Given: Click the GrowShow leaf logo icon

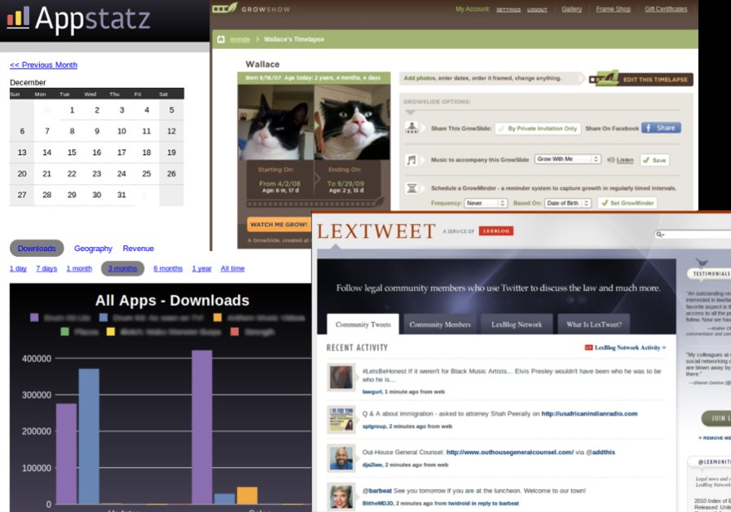Looking at the screenshot, I should tap(225, 8).
